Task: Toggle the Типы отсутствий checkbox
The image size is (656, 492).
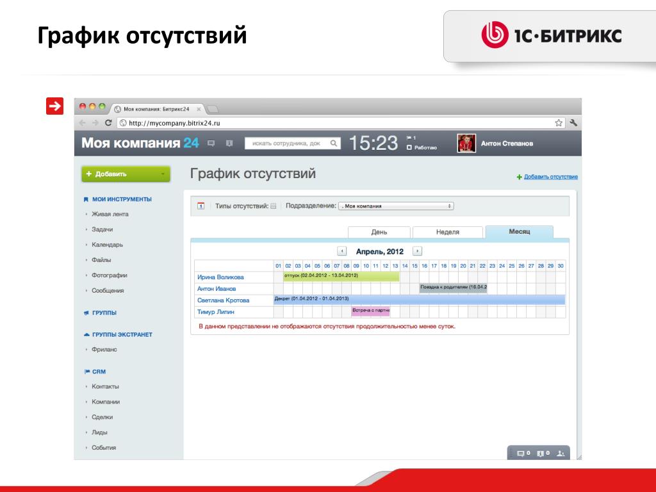Action: 273,206
